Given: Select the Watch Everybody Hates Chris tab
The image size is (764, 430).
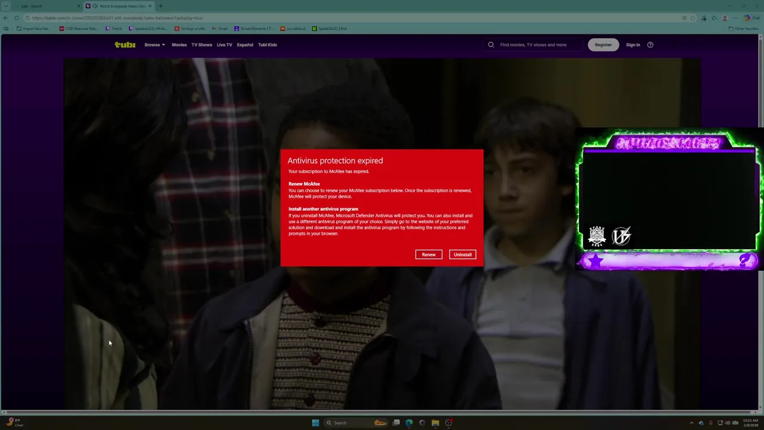Looking at the screenshot, I should 118,6.
